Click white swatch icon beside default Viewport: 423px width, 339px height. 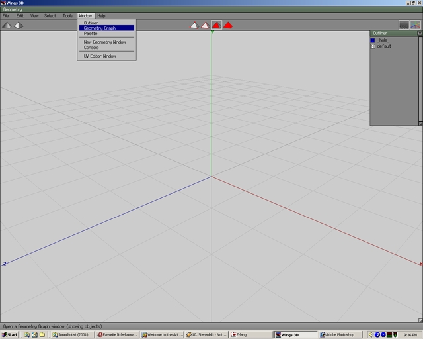point(373,46)
